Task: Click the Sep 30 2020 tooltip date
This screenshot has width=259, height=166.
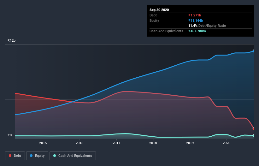Action: point(159,10)
